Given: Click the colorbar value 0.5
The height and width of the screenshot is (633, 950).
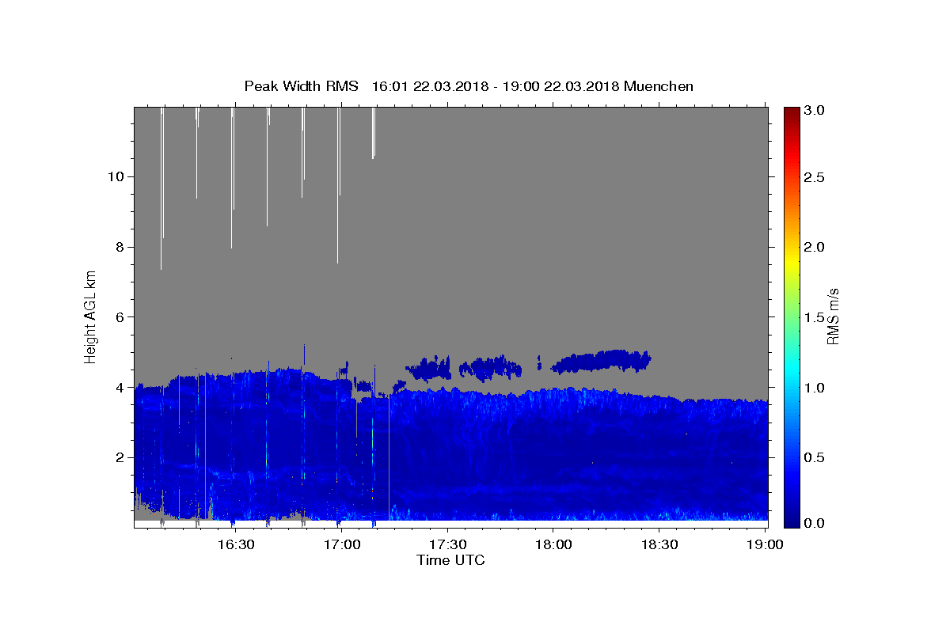Looking at the screenshot, I should (815, 457).
